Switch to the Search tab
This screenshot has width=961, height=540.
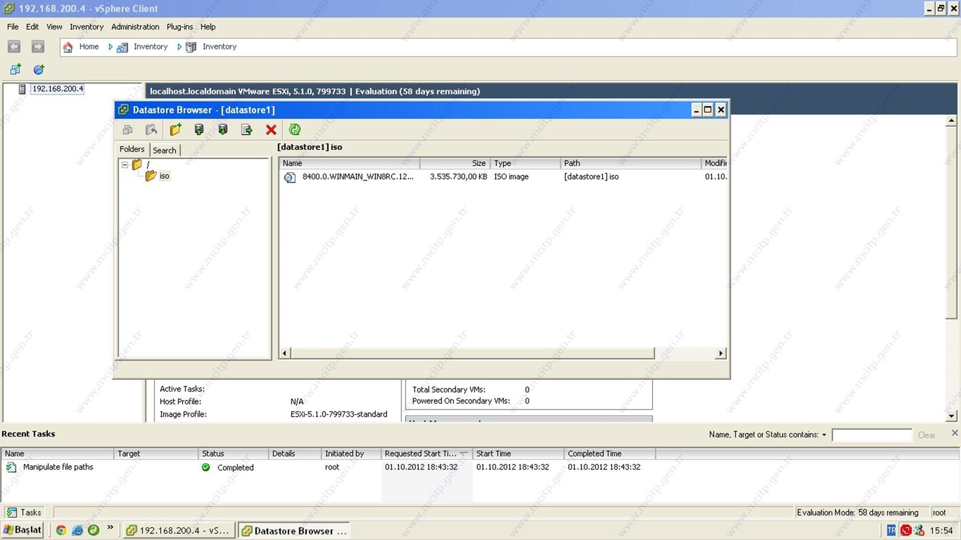click(164, 150)
